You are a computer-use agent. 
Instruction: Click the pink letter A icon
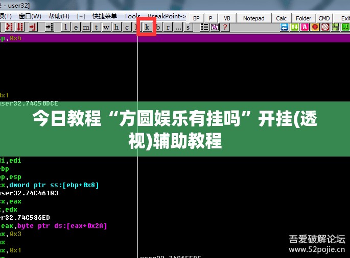(305, 27)
